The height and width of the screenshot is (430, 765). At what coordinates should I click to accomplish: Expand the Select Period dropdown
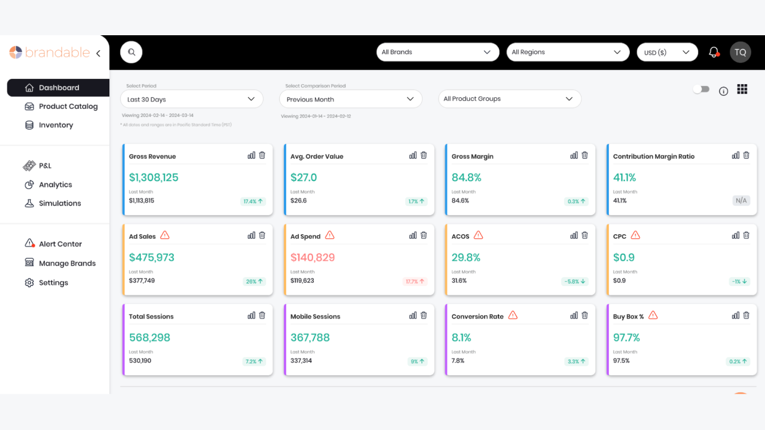click(x=191, y=99)
